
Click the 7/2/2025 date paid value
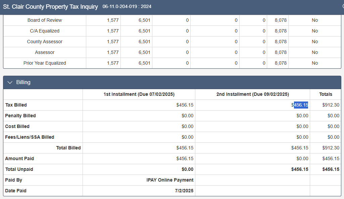pyautogui.click(x=185, y=191)
